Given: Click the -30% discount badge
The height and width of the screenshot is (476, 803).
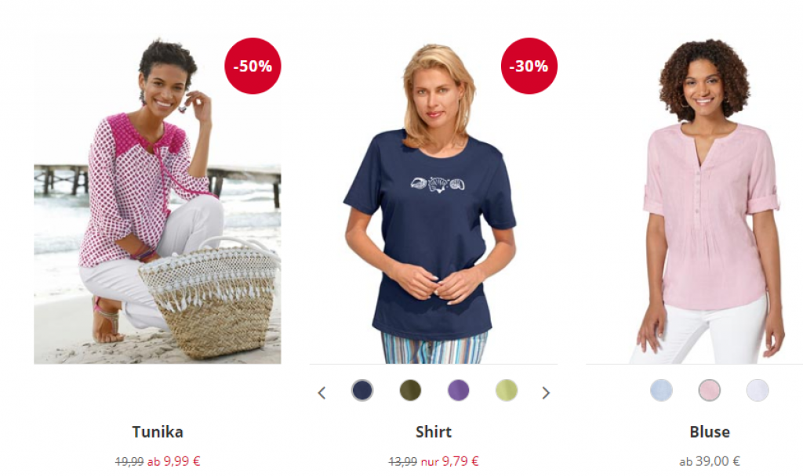Looking at the screenshot, I should pos(529,66).
